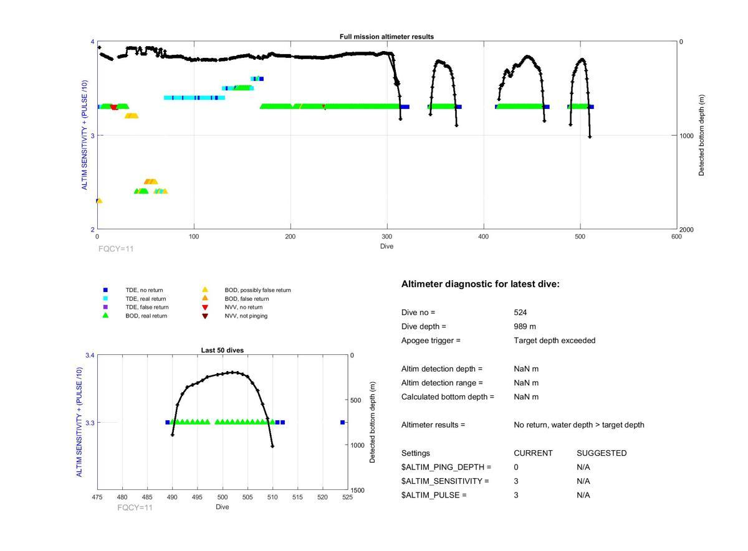The image size is (748, 551).
Task: Click the purple square TDE, false return legend marker
Action: point(105,307)
